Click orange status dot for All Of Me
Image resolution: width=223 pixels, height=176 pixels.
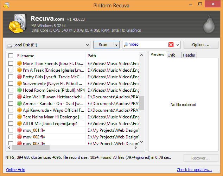click(19, 123)
